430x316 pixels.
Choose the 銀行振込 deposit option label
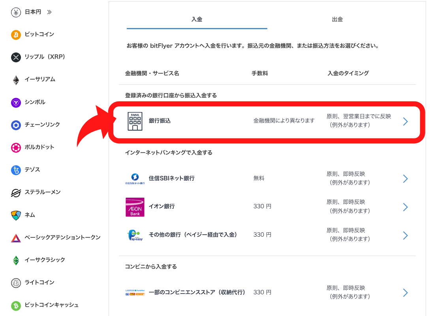pos(160,121)
